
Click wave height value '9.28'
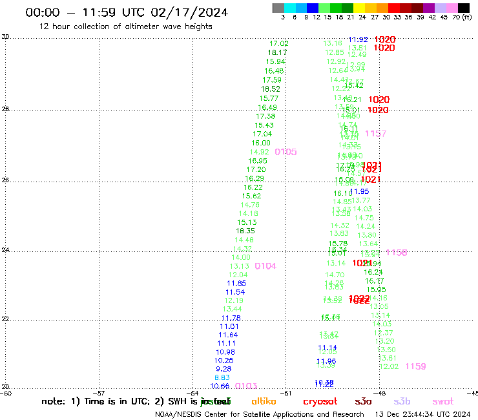click(x=223, y=369)
